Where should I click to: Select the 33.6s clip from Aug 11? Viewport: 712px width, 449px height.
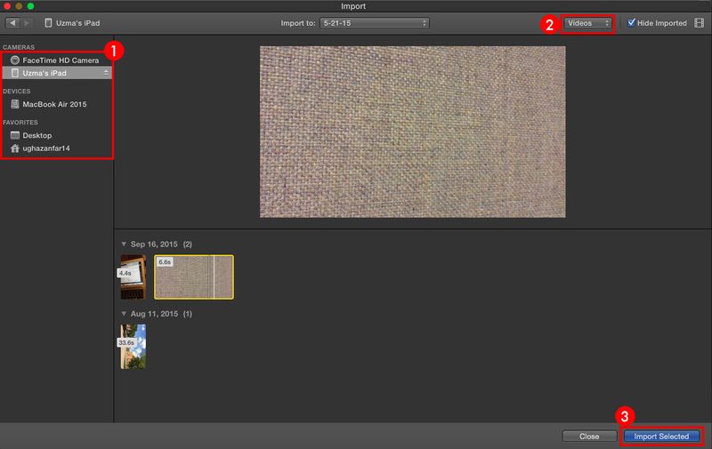[133, 346]
